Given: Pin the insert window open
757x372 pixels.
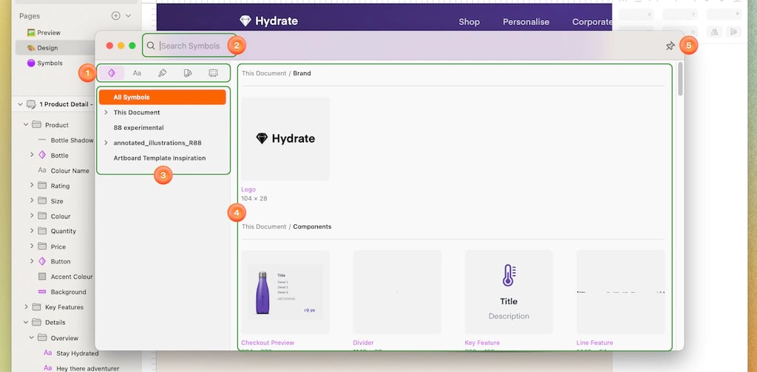Looking at the screenshot, I should pyautogui.click(x=670, y=46).
